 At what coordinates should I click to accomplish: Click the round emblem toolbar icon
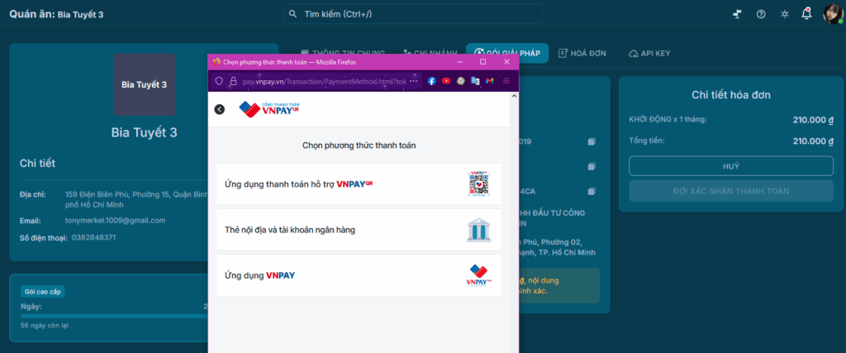[461, 81]
